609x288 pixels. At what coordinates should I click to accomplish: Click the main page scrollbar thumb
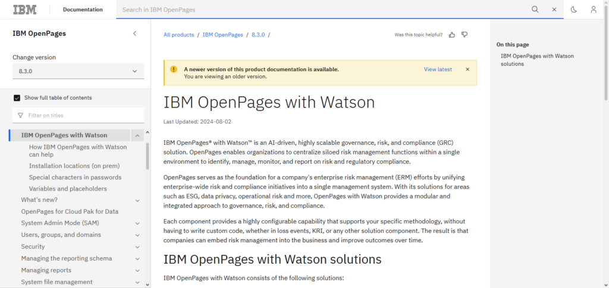tap(606, 54)
